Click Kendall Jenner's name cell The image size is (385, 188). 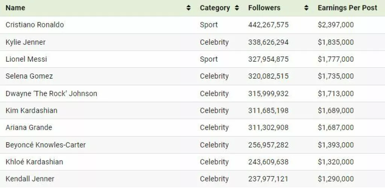(x=30, y=179)
